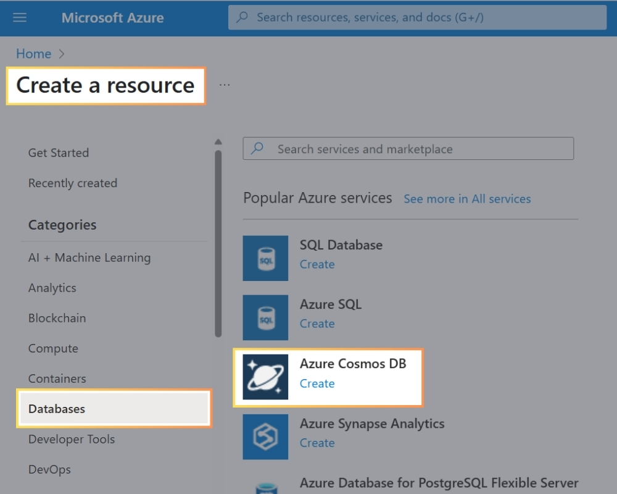Open the Compute category
This screenshot has width=617, height=494.
point(53,348)
